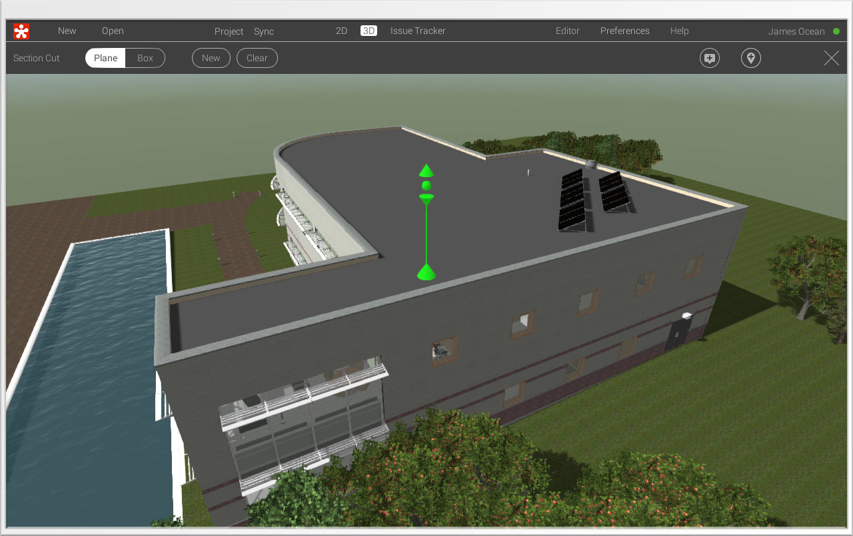
Task: Click the upward arrow of the green section gizmo
Action: point(426,172)
